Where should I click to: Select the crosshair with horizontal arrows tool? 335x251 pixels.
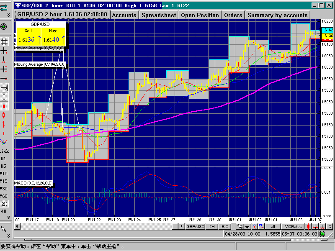pyautogui.click(x=4, y=51)
